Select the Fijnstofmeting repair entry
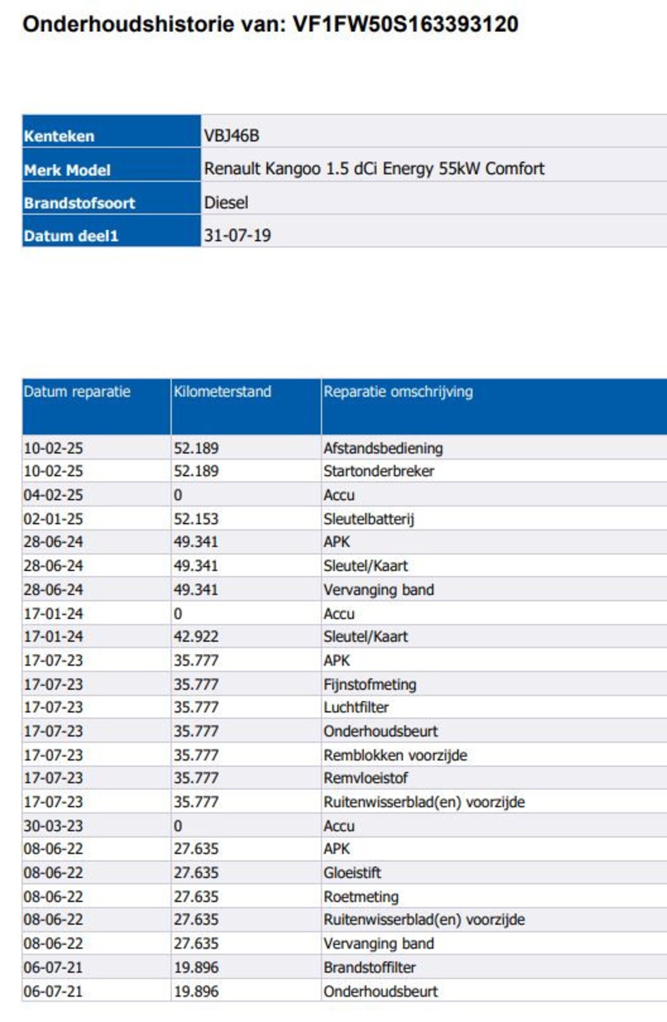Viewport: 667px width, 1022px height. 370,684
